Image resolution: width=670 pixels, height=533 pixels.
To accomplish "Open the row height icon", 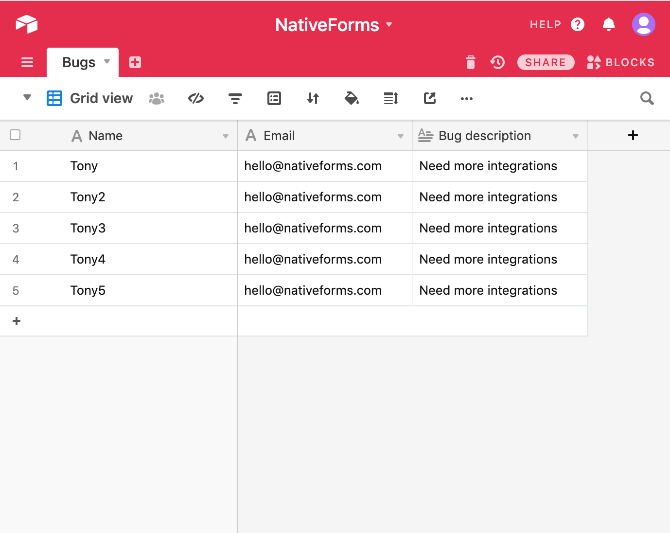I will 391,98.
